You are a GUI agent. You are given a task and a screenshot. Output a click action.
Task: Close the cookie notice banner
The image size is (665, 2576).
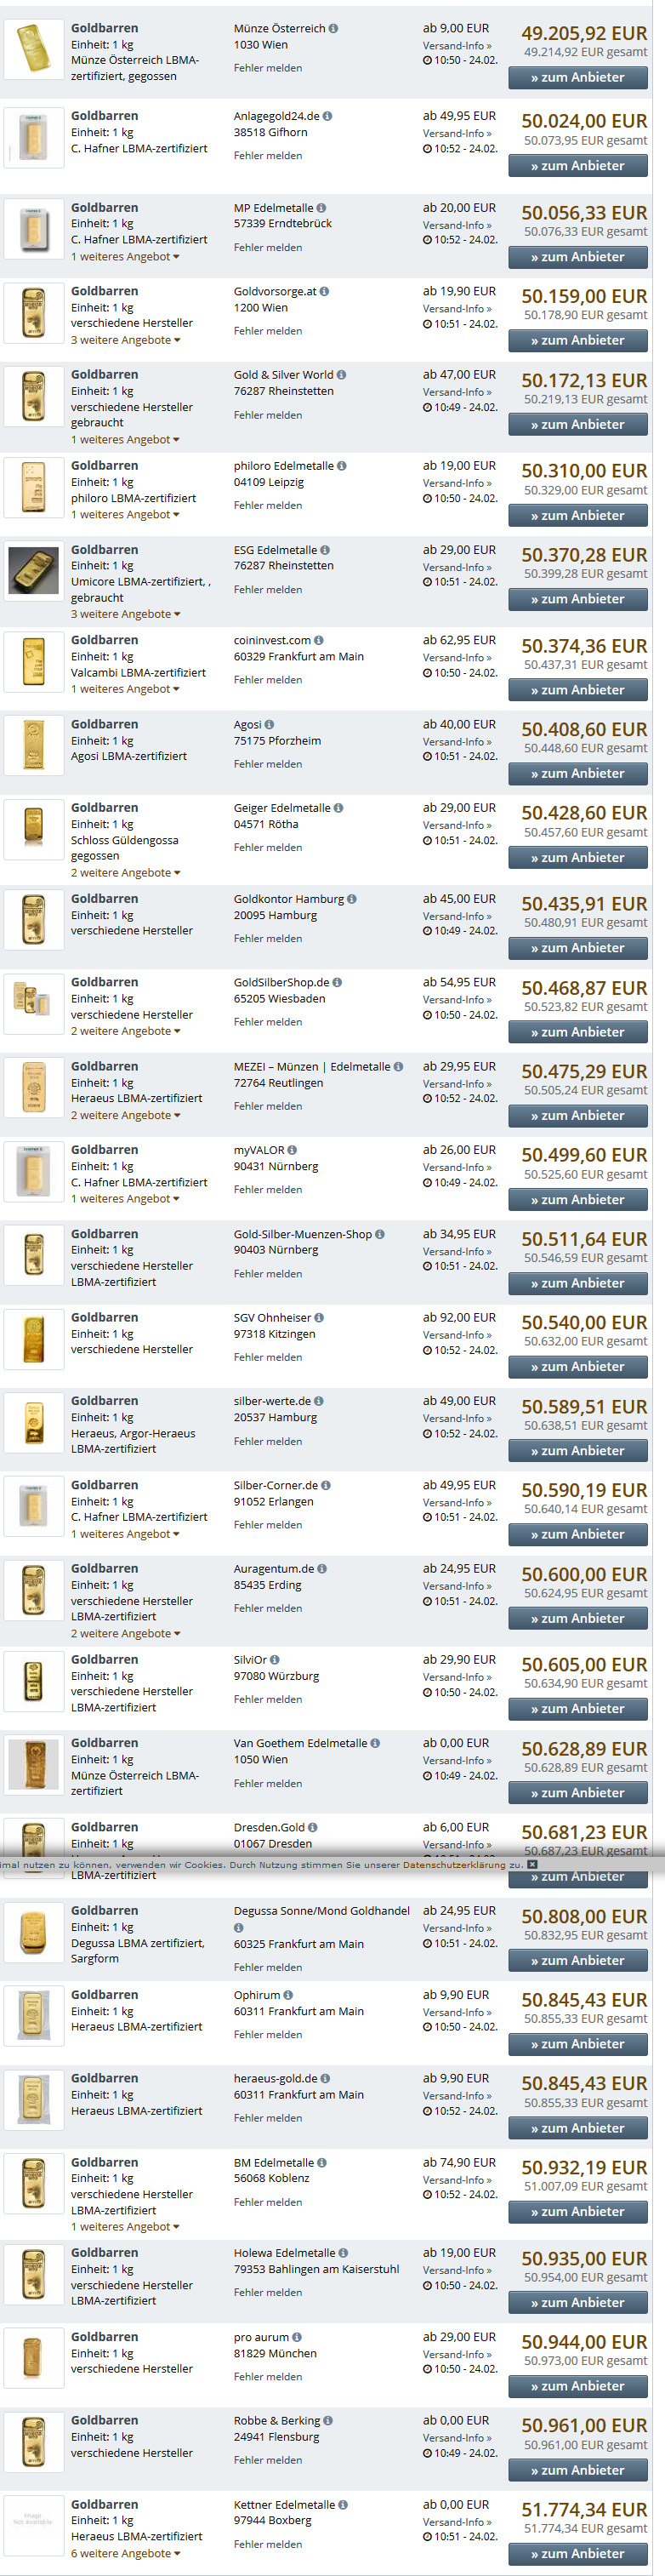532,1864
